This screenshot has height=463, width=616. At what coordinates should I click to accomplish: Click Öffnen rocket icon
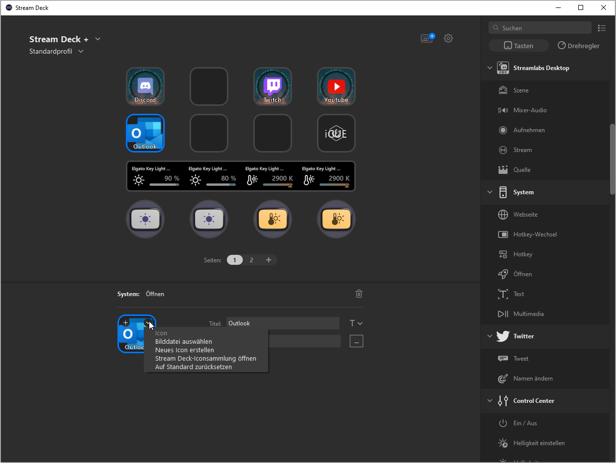point(503,274)
